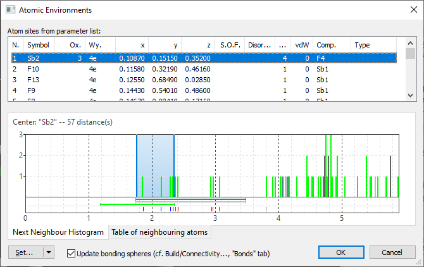This screenshot has height=267, width=424.
Task: Close the Atomic Environments dialog
Action: [409, 10]
